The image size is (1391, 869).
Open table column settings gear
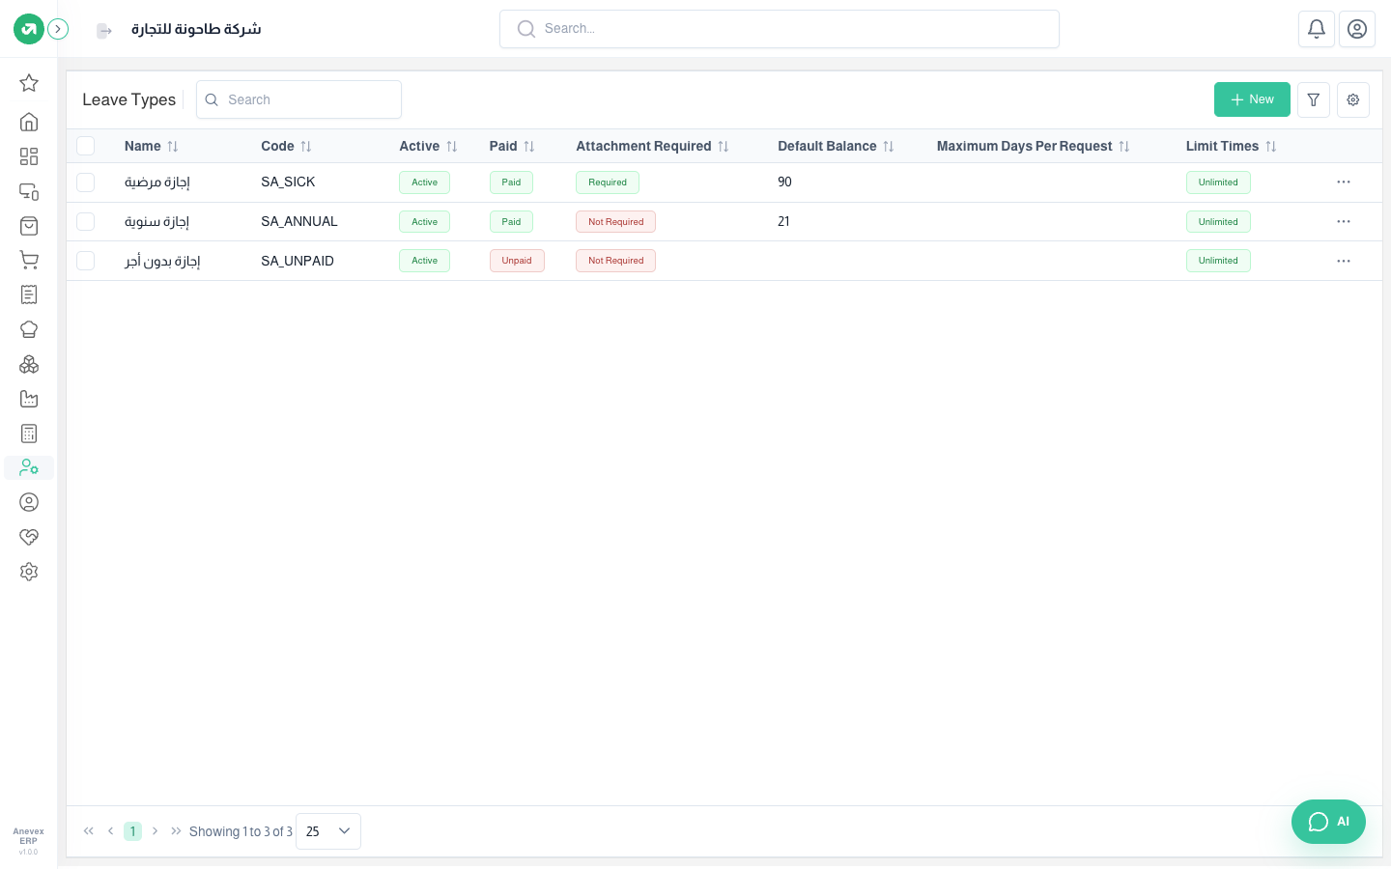click(x=1353, y=99)
